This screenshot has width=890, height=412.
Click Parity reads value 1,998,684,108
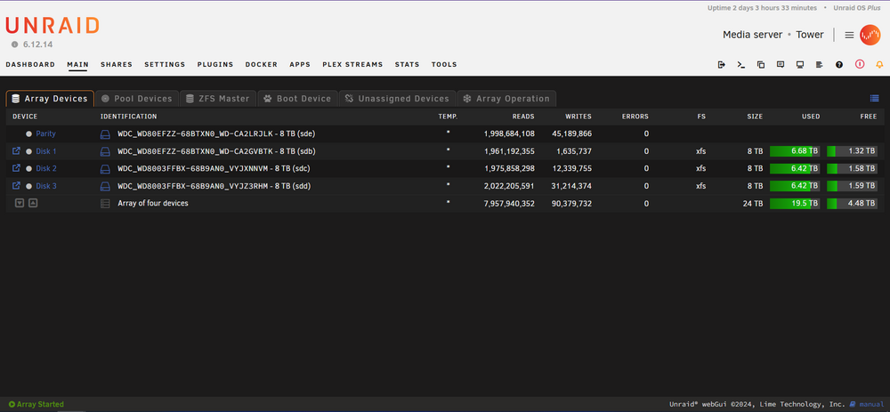[x=509, y=134]
